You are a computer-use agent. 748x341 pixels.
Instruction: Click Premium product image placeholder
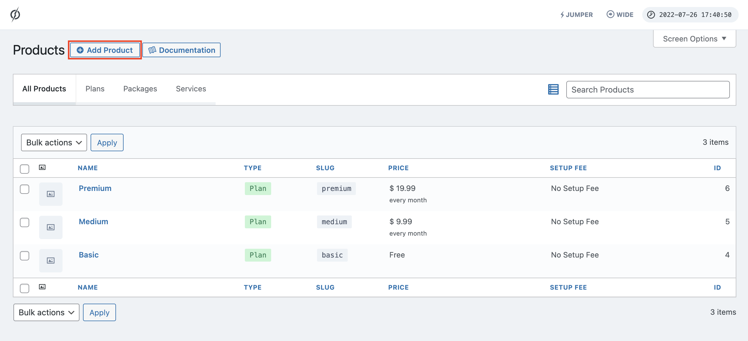(51, 194)
